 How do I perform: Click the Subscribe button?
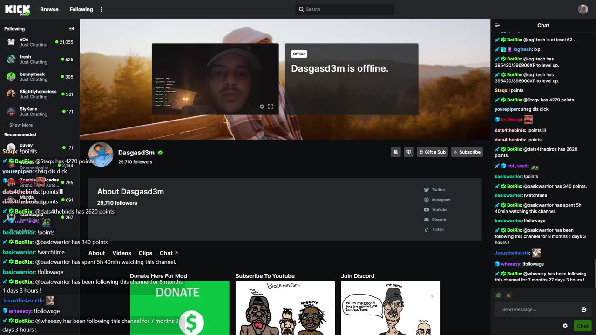(467, 152)
